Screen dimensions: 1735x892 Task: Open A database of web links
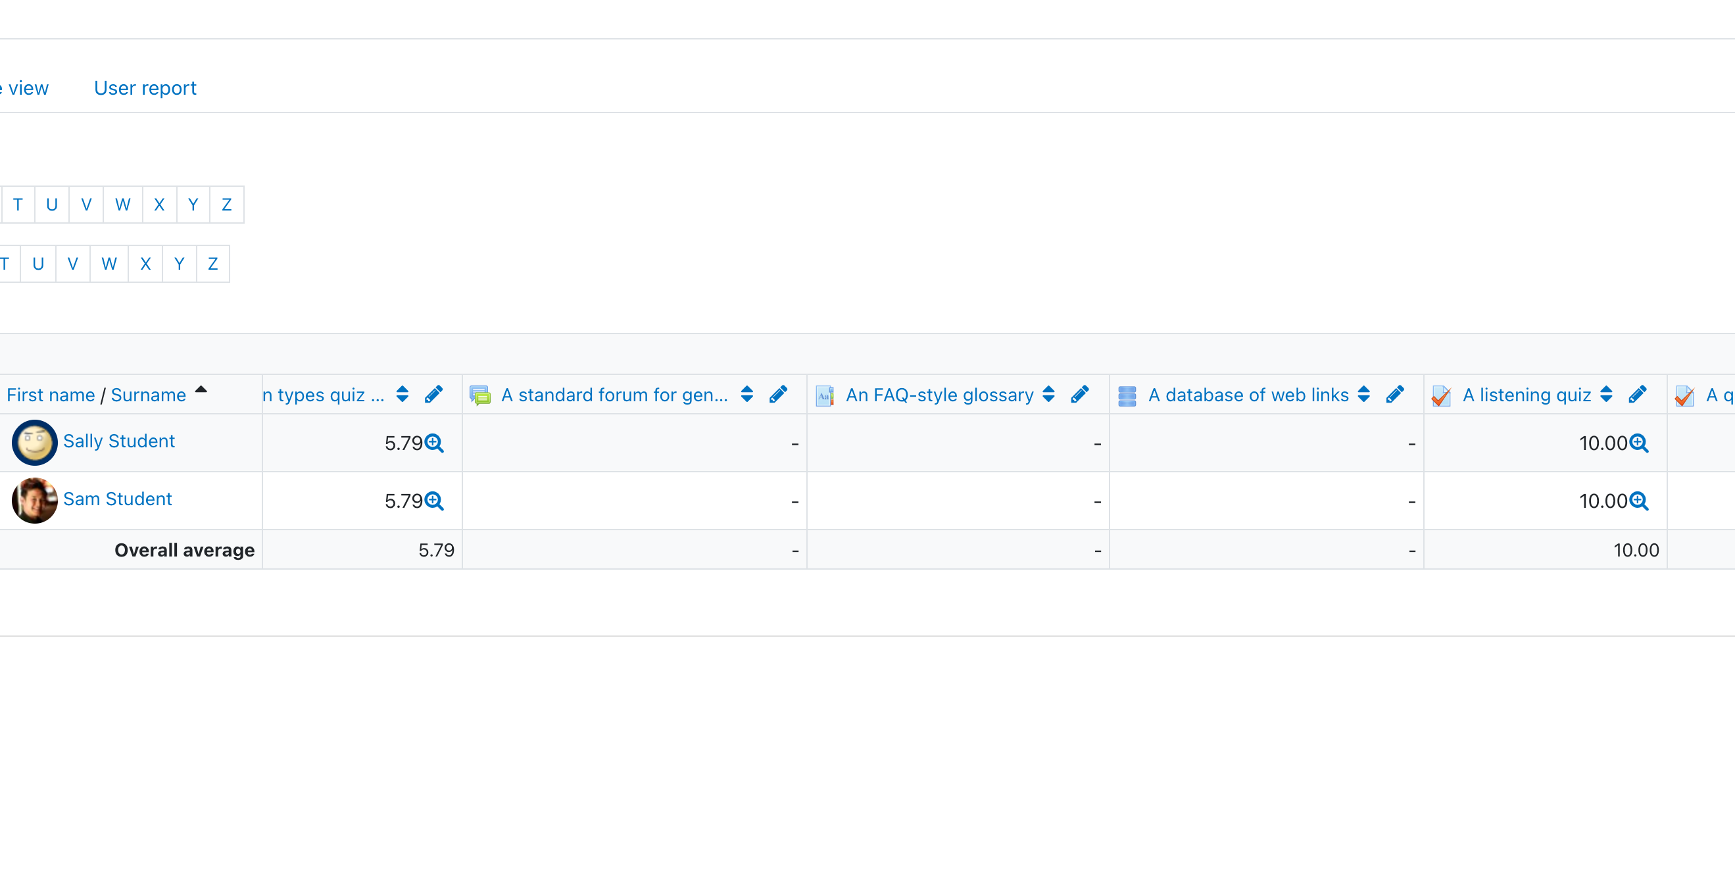(1248, 395)
